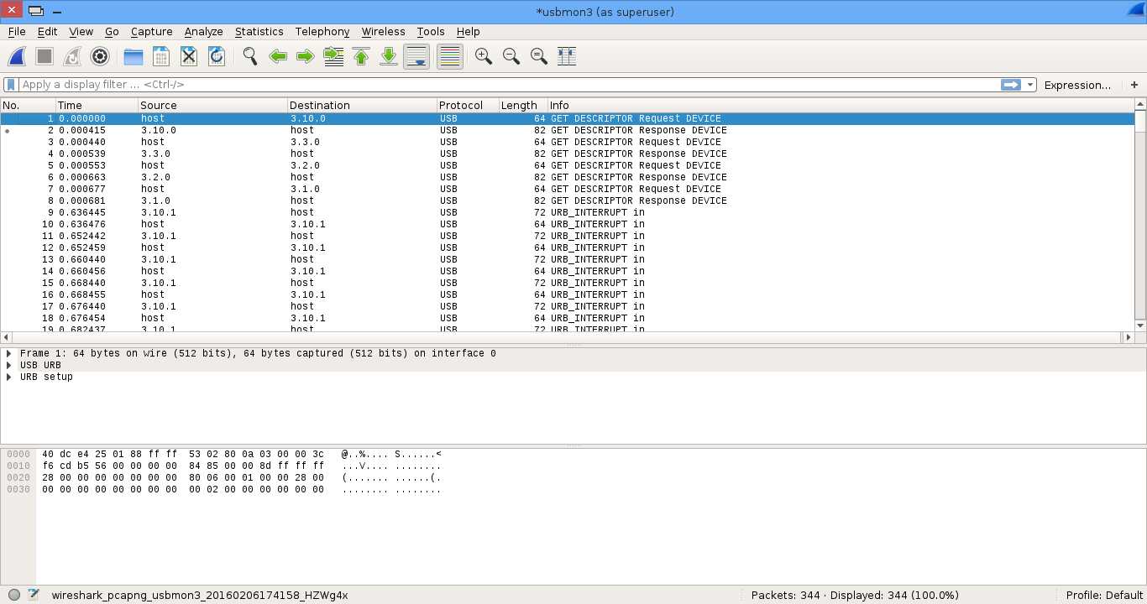
Task: Save this capture file
Action: pos(161,56)
